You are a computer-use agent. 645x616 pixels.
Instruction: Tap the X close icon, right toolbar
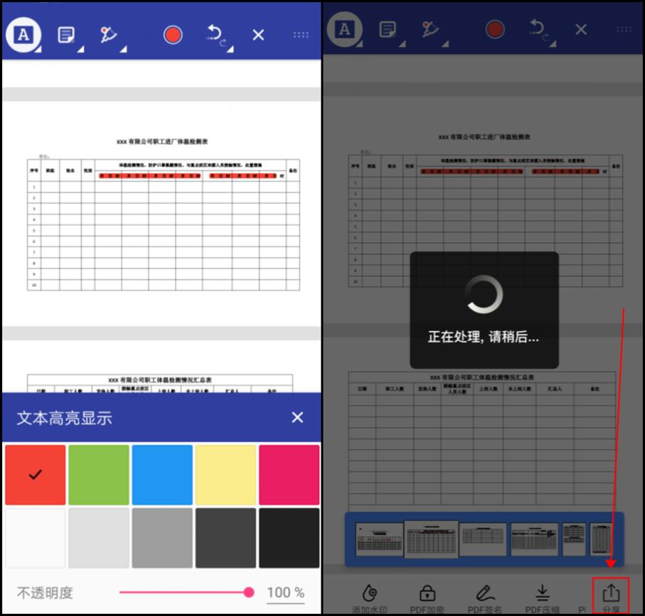click(x=581, y=29)
